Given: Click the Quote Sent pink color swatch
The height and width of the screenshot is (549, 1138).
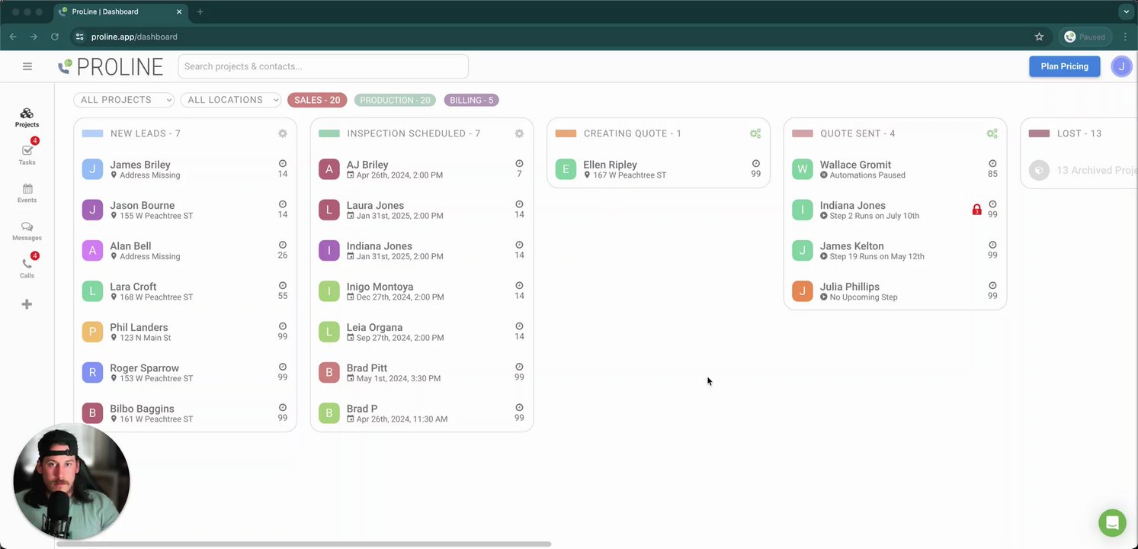Looking at the screenshot, I should coord(802,133).
